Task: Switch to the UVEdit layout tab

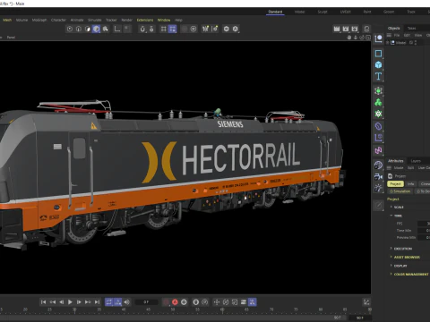Action: (346, 12)
